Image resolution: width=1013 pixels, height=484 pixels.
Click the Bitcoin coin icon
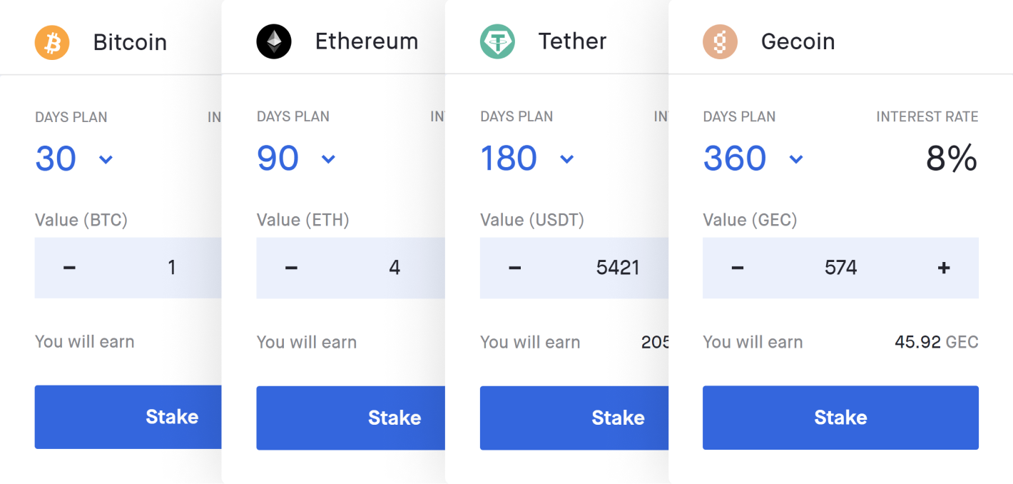pyautogui.click(x=52, y=42)
